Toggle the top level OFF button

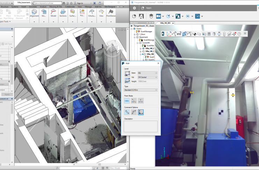coord(127,80)
